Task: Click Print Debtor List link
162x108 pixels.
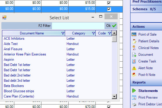Action: click(150, 104)
